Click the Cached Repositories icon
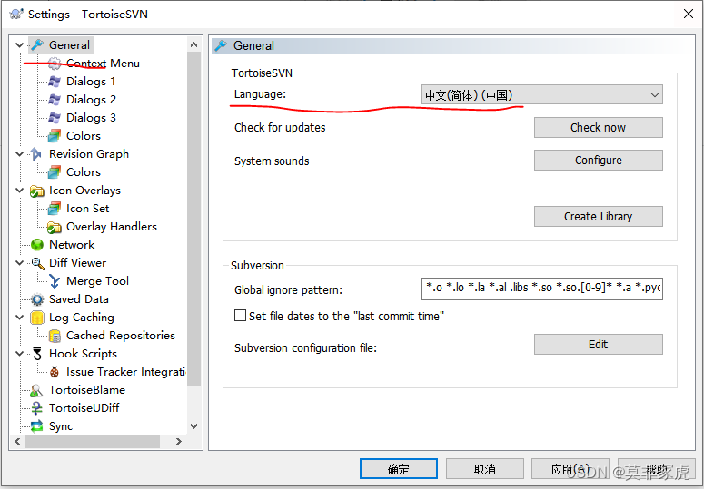704x489 pixels. [55, 336]
